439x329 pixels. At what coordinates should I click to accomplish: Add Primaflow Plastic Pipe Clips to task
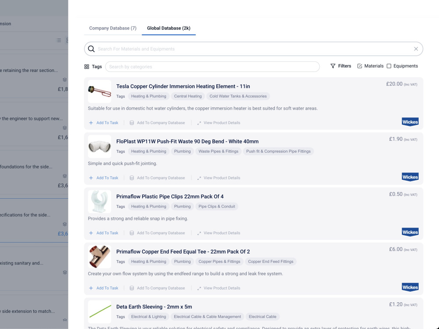click(104, 233)
